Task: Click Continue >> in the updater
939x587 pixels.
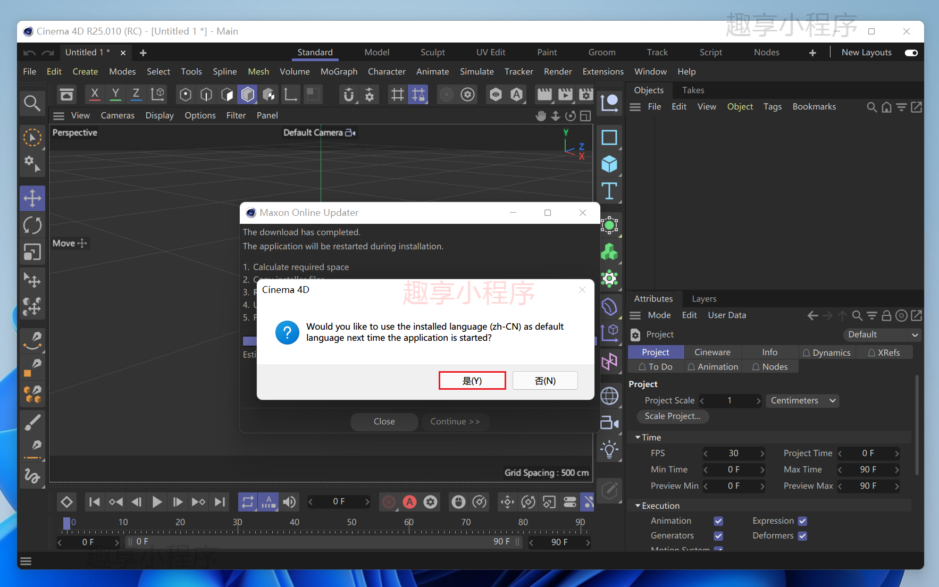Action: (x=455, y=422)
